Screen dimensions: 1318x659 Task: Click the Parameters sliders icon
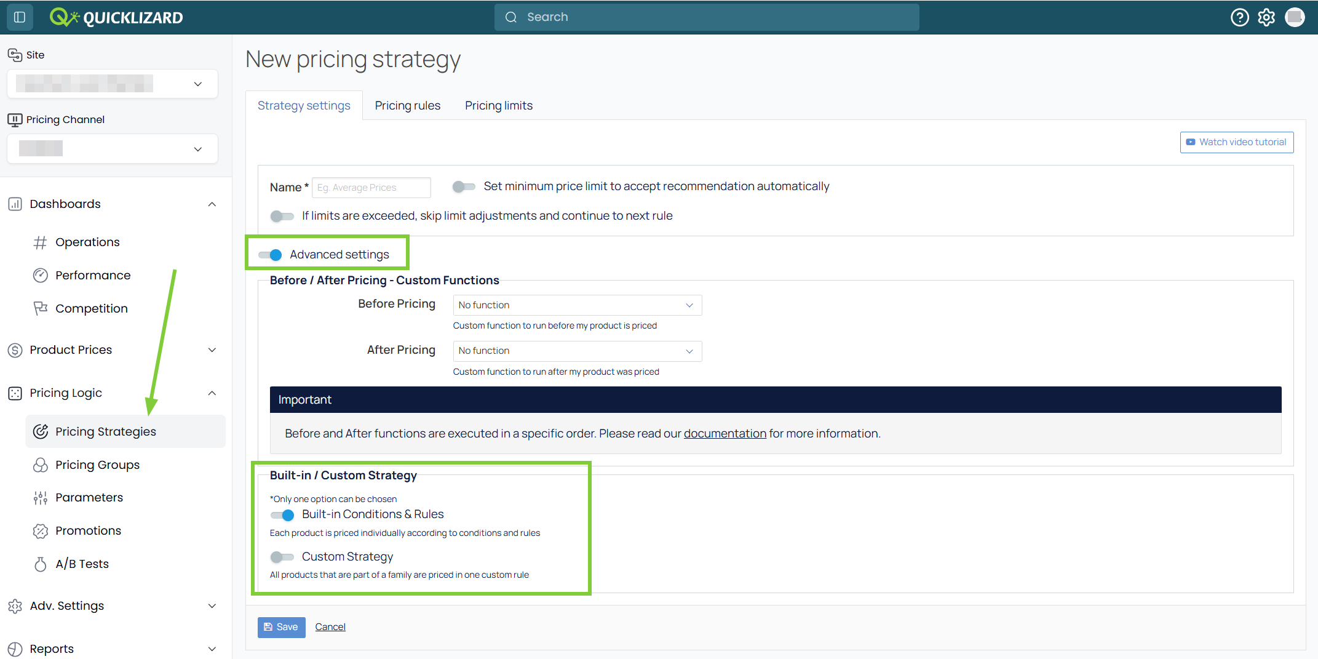41,498
